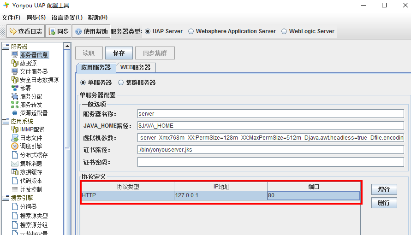Viewport: 411px width, 235px height.
Task: Select Websphere Application Server radio button
Action: (191, 31)
